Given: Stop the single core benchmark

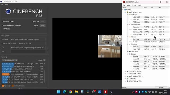Looking at the screenshot, I should coord(42,26).
